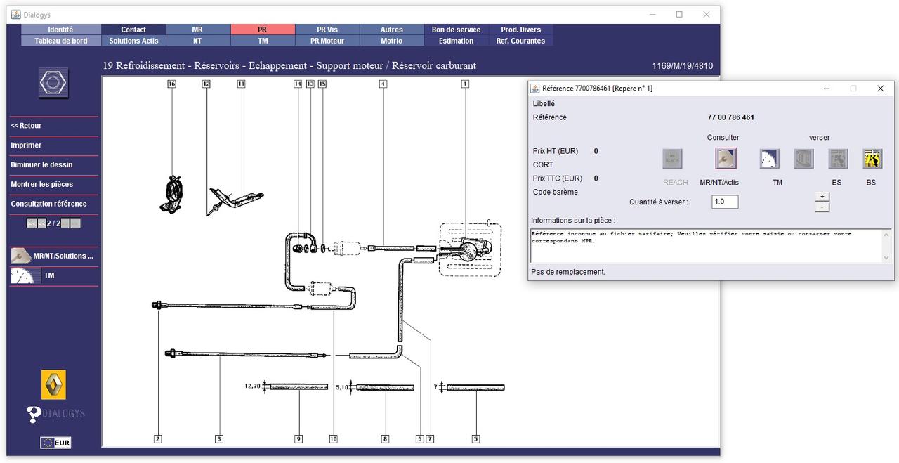Go to first page in the 2/2 pager
This screenshot has height=463, width=899.
[32, 223]
